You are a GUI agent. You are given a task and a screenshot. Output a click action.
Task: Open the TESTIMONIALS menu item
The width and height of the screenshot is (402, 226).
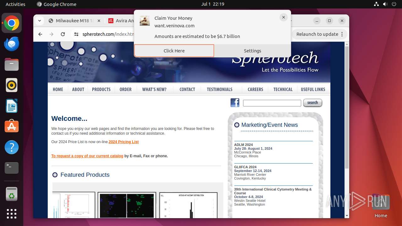pyautogui.click(x=220, y=89)
